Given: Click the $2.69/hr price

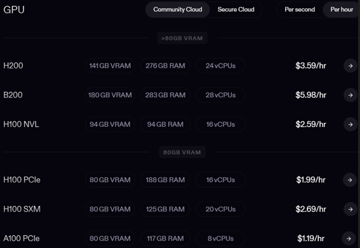Looking at the screenshot, I should (310, 209).
